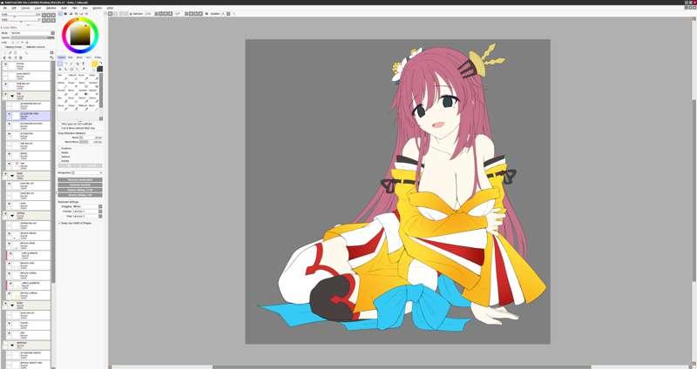Click the dark background color swatch
The width and height of the screenshot is (697, 369).
99,70
